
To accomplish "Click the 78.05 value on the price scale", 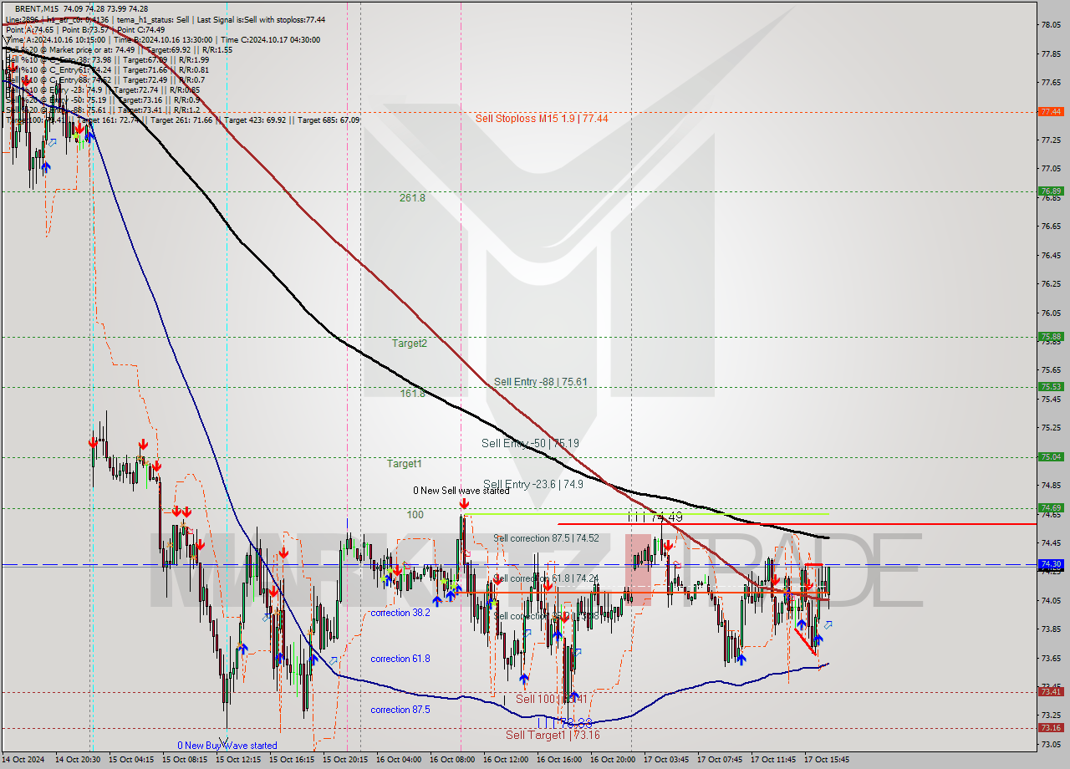I will click(1051, 25).
